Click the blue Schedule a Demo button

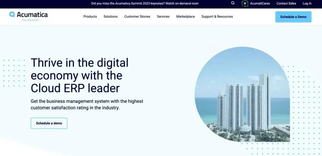pos(293,17)
